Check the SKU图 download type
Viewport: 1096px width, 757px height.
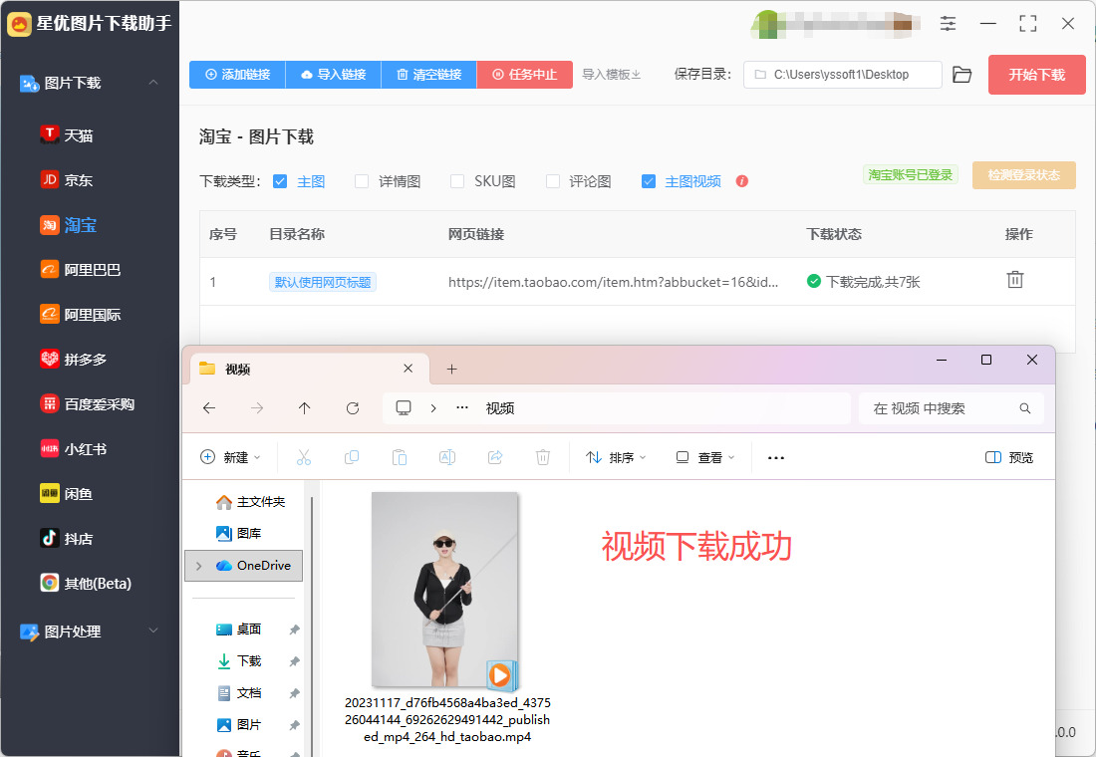click(457, 181)
